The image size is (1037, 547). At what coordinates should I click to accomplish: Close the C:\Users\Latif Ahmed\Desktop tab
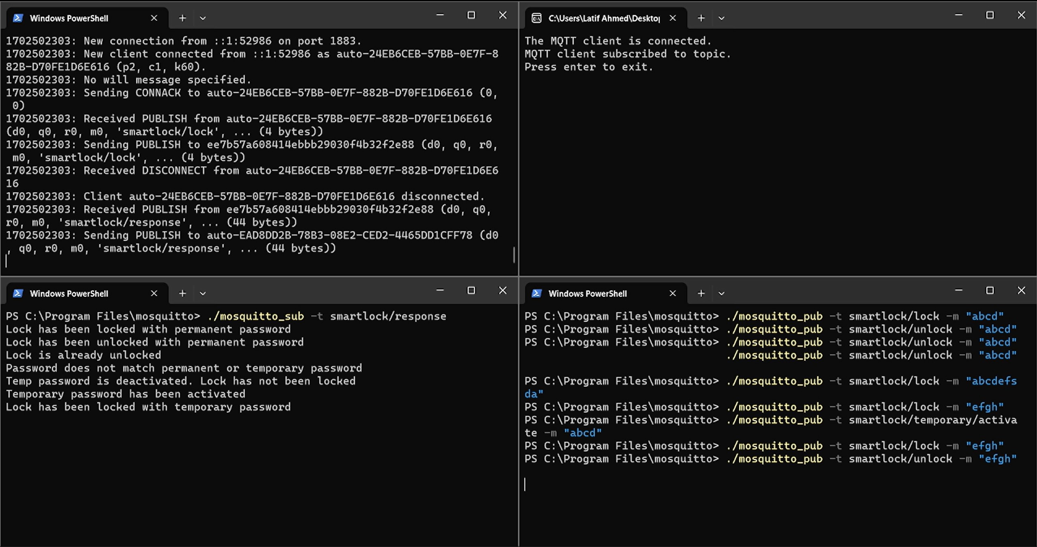[x=673, y=18]
